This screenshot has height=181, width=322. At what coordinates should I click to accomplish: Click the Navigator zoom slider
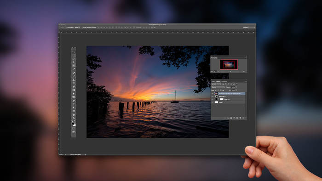(x=230, y=71)
